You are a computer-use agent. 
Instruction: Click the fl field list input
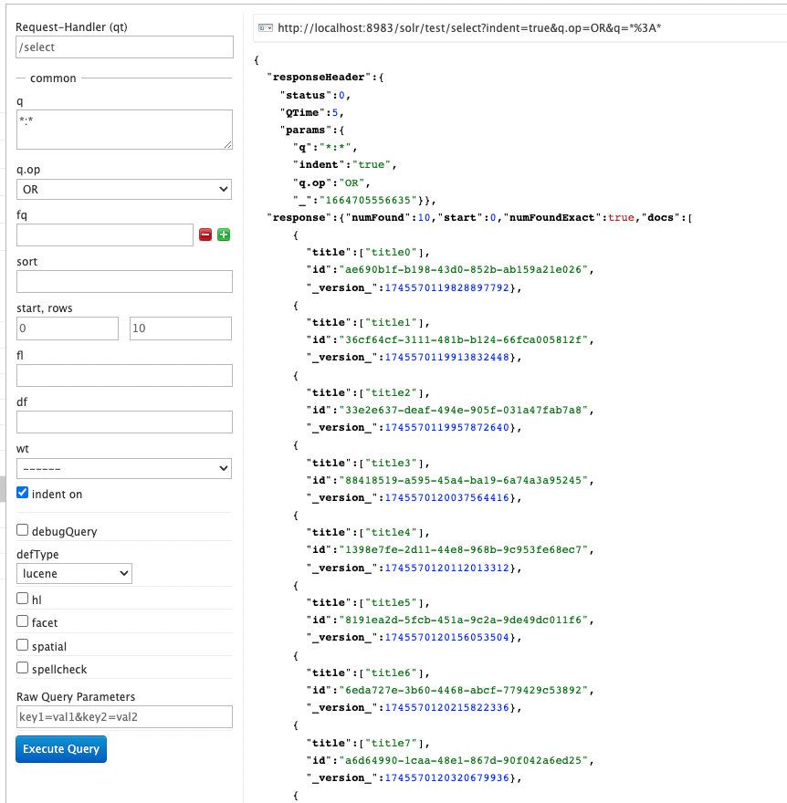(124, 375)
